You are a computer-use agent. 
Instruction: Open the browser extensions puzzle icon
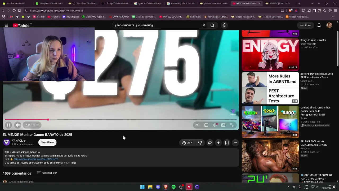tap(304, 11)
